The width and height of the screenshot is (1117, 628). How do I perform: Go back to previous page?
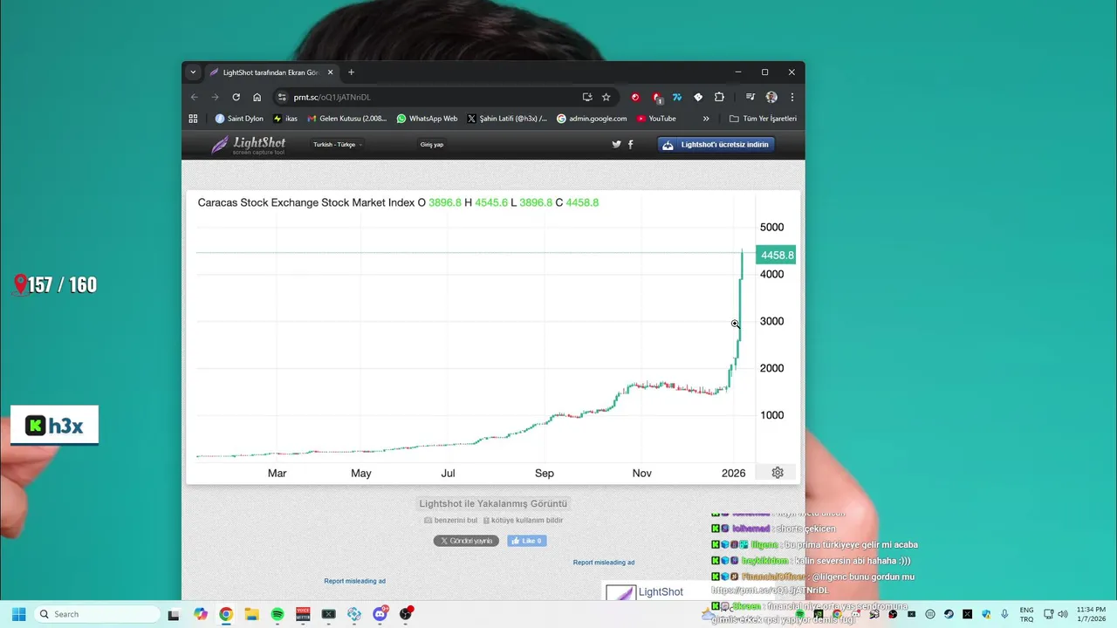click(195, 97)
